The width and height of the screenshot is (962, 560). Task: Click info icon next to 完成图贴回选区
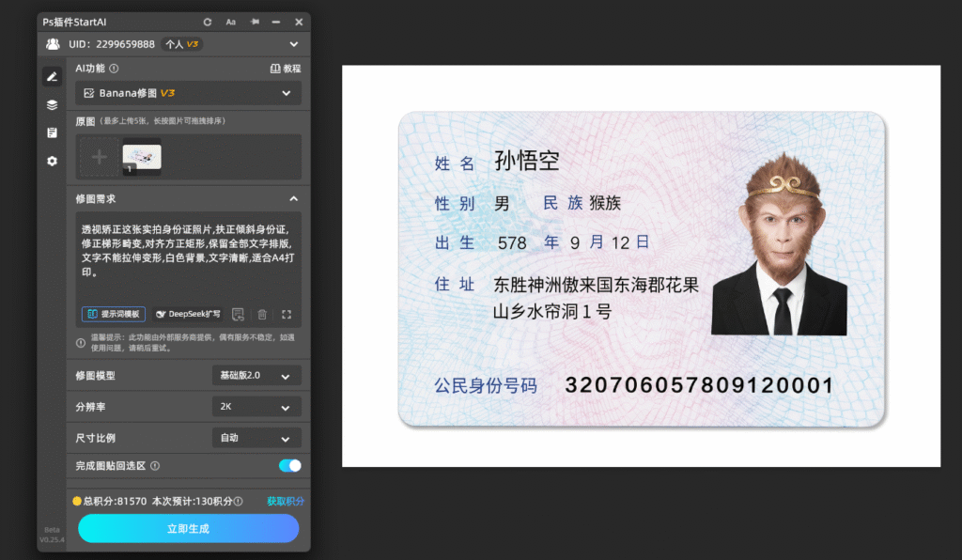(155, 466)
